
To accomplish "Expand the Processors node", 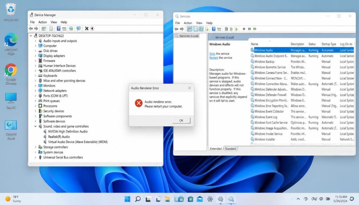I will tap(35, 106).
